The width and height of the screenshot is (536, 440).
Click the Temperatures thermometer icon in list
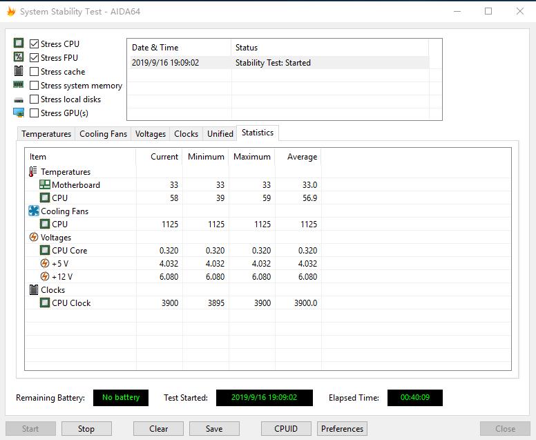point(33,172)
